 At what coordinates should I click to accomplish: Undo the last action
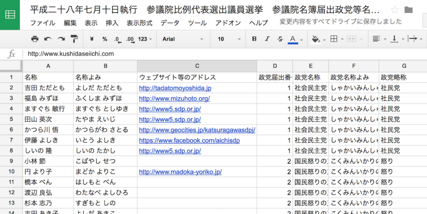point(48,39)
